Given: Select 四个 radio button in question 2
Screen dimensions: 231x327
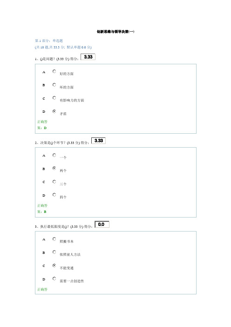Looking at the screenshot, I should click(x=54, y=195).
